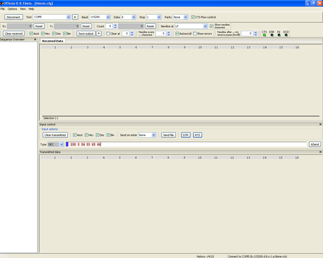
Task: Click Selection (-) label in received area
Action: 51,118
